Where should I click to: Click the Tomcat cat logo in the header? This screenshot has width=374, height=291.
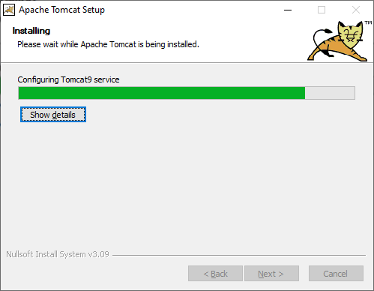338,41
